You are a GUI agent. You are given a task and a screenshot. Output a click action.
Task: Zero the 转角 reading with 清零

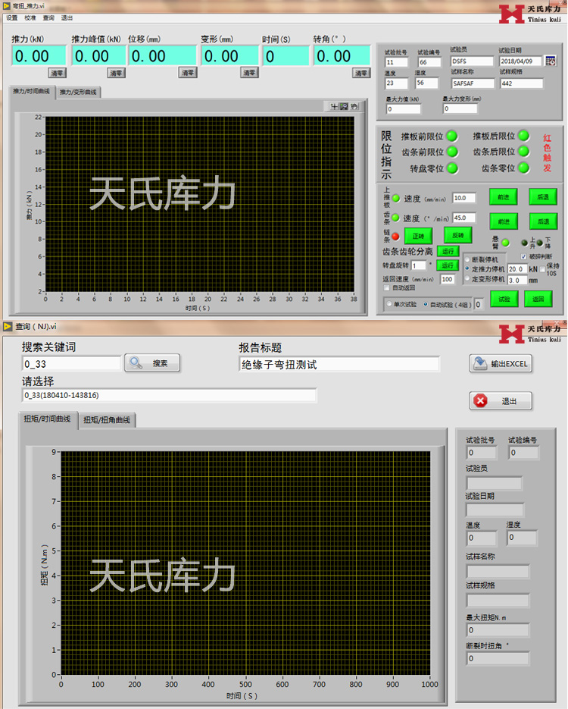[361, 73]
